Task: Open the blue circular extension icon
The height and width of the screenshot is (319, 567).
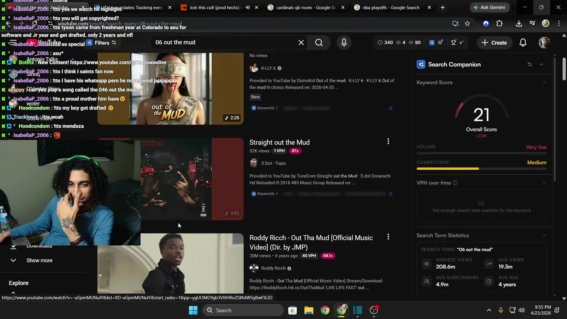Action: (486, 23)
